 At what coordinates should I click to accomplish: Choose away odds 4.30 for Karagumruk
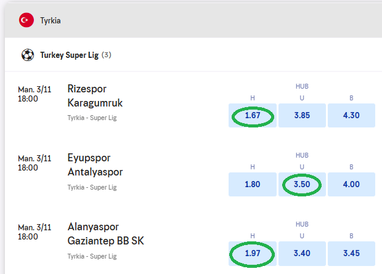351,115
